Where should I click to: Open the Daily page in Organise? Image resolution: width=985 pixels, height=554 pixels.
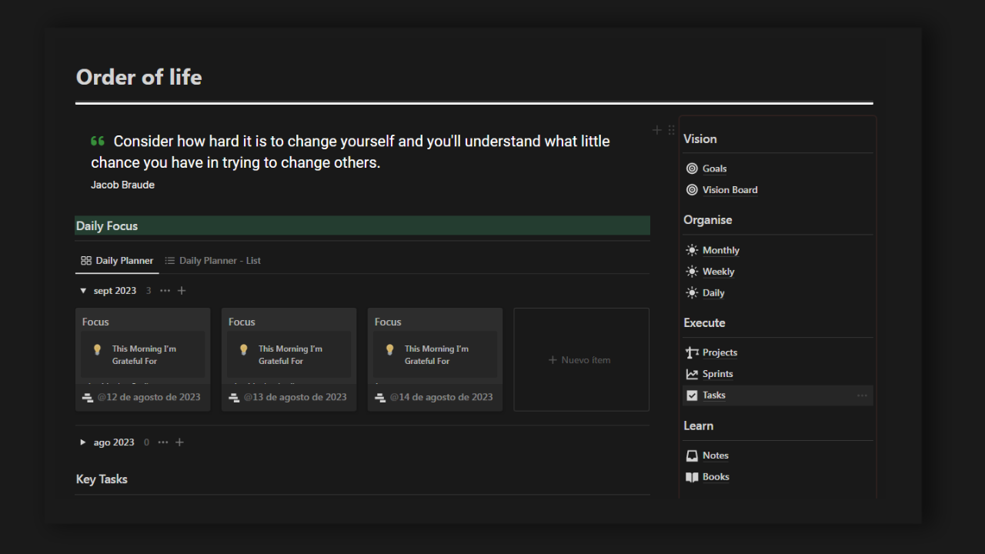713,293
